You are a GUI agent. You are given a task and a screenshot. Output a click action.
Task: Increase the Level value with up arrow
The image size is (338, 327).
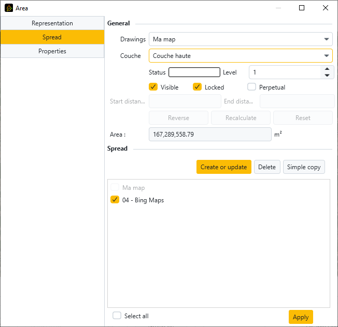click(327, 69)
